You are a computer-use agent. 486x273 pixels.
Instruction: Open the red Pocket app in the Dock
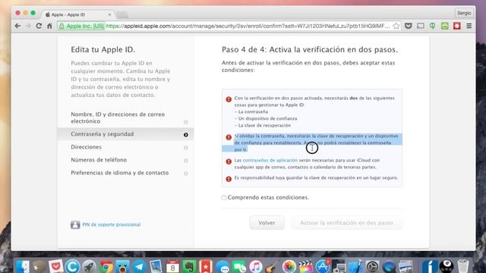(56, 266)
